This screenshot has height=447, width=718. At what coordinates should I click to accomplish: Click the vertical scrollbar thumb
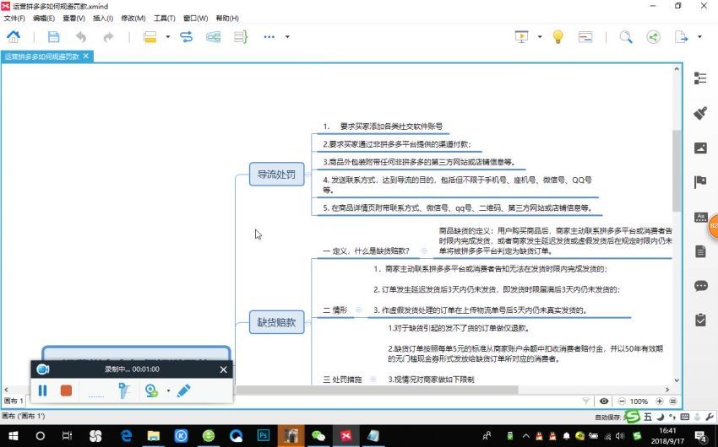pos(677,171)
